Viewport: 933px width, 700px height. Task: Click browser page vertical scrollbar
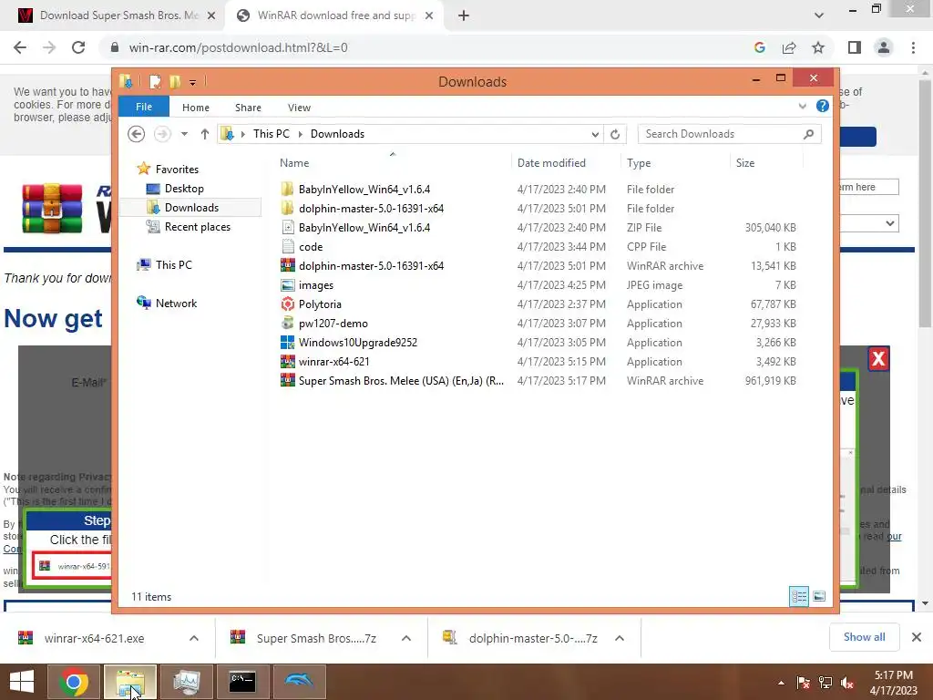pyautogui.click(x=925, y=203)
